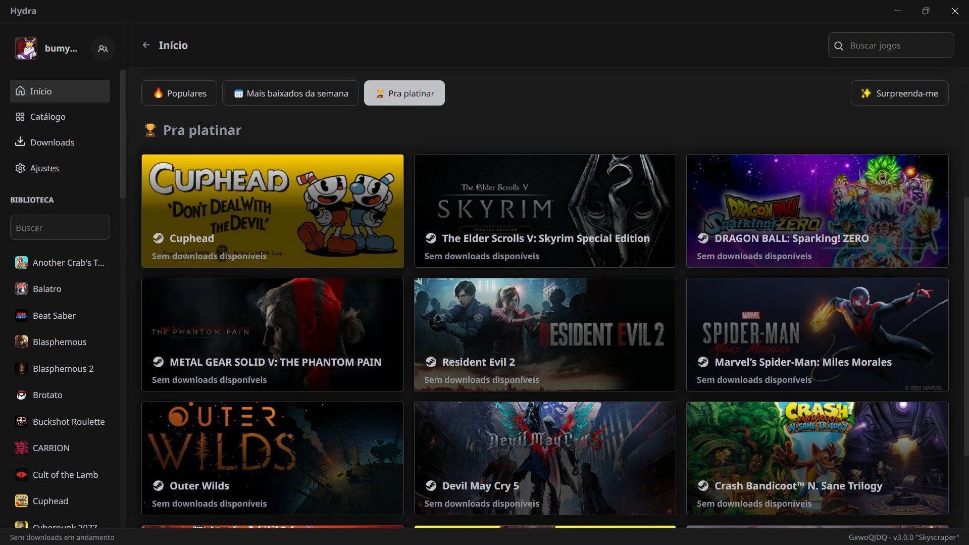Screen dimensions: 969x545
Task: Open the Skyrim Special Edition card
Action: (545, 211)
